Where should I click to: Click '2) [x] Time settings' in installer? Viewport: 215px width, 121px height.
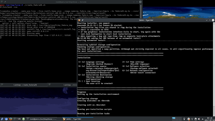(133, 62)
